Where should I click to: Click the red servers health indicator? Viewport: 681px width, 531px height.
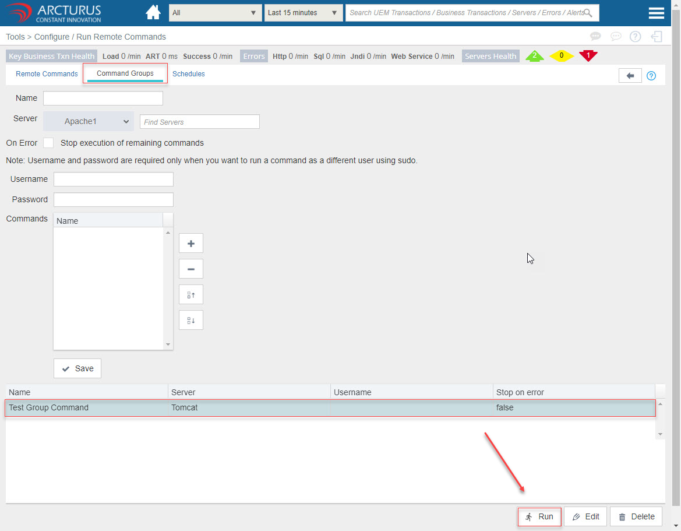588,56
